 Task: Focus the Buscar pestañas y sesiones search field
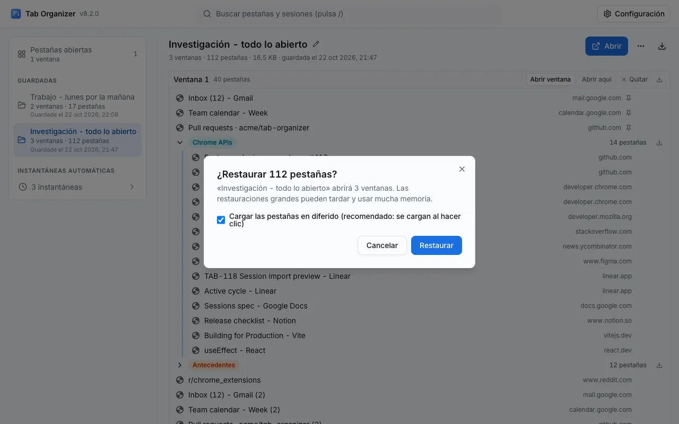tap(350, 14)
